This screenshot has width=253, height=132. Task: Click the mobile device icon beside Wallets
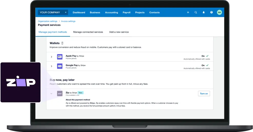click(x=62, y=43)
